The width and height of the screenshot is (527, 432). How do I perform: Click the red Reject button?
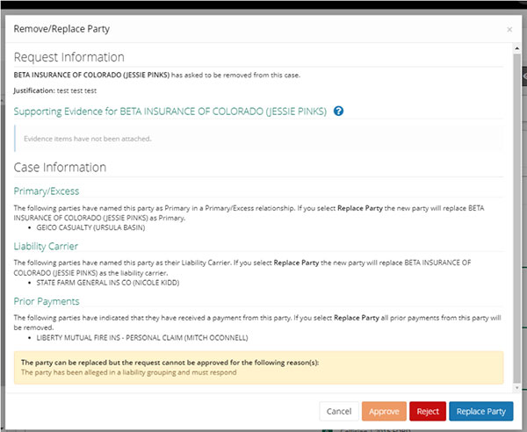(x=428, y=411)
